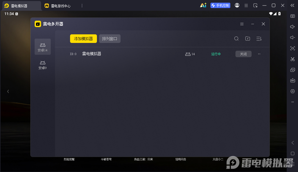
Task: Close the 雷电多开器 window
Action: tap(263, 24)
